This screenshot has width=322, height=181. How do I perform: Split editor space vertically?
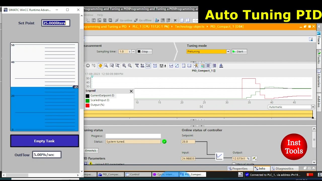(x=187, y=20)
